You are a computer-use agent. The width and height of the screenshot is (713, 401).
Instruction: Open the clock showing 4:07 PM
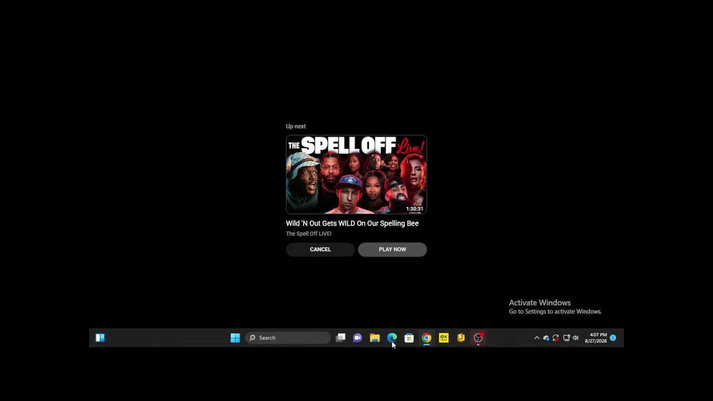point(595,338)
